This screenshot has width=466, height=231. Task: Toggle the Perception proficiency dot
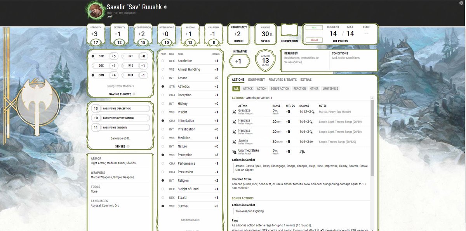point(163,155)
